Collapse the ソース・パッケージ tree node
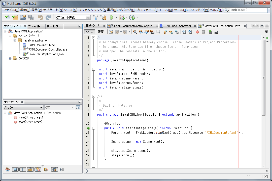This screenshot has width=272, height=181. coord(10,36)
